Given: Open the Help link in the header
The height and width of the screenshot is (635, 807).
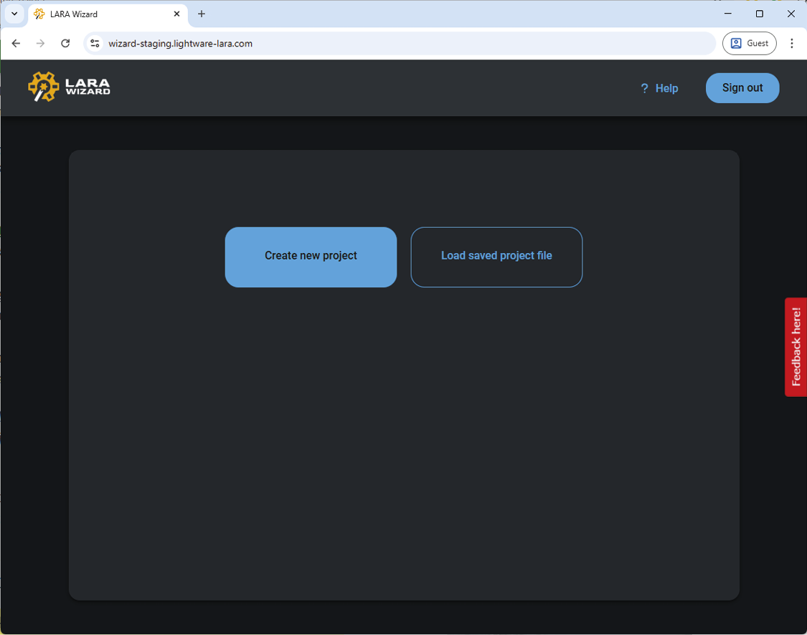Looking at the screenshot, I should pos(659,88).
